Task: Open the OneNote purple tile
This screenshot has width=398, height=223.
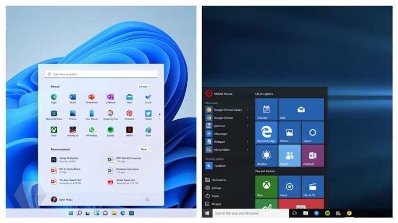Action: click(313, 156)
